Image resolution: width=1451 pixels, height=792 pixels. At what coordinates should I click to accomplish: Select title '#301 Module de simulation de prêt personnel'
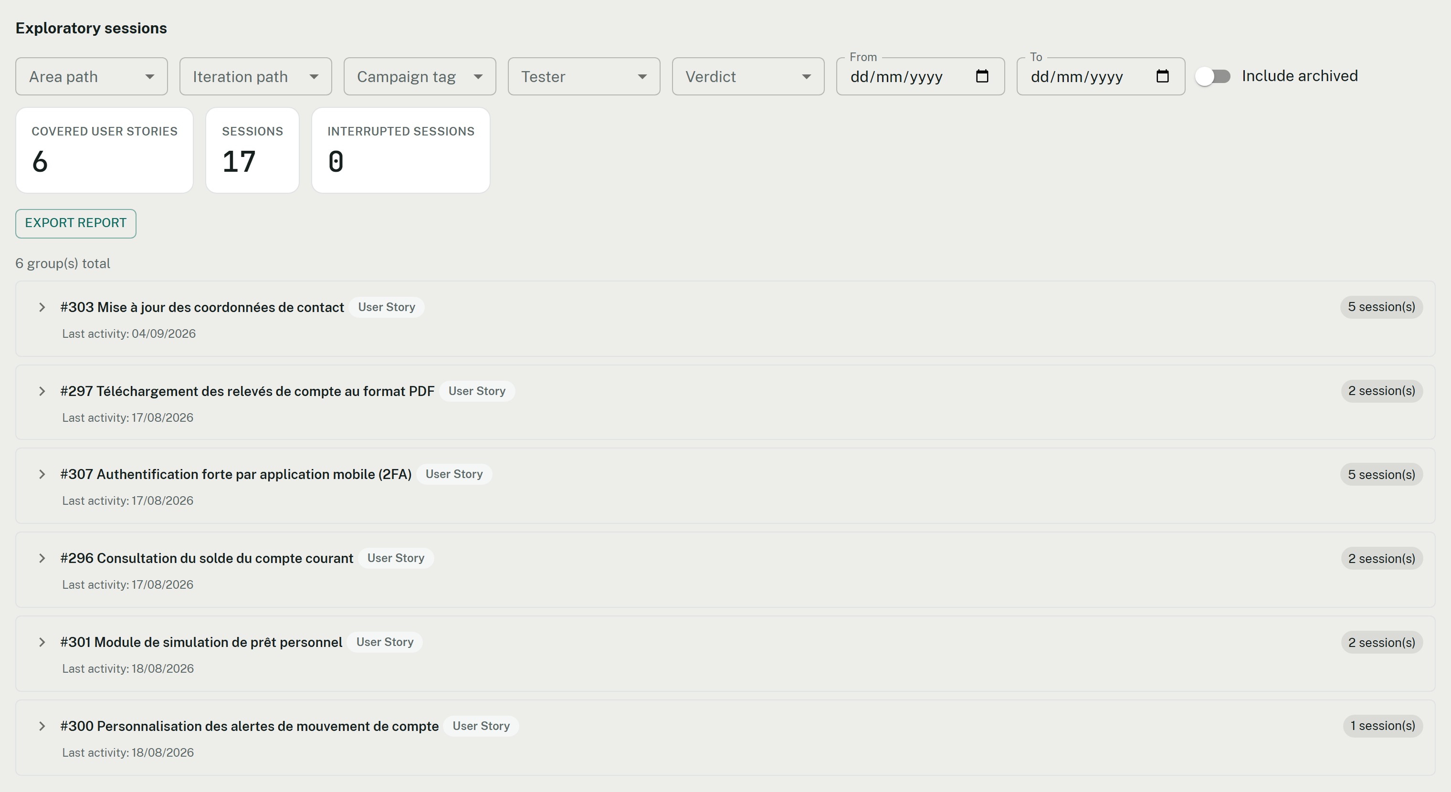click(201, 642)
